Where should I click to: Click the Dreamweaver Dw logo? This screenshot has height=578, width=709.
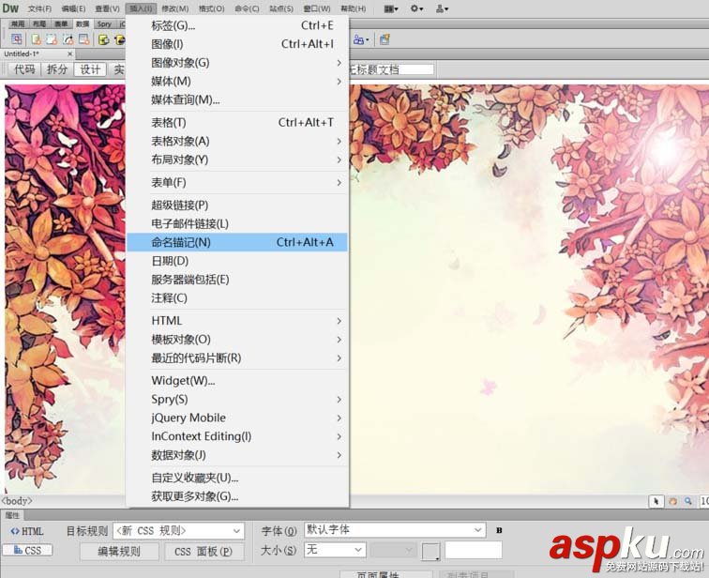tap(10, 8)
